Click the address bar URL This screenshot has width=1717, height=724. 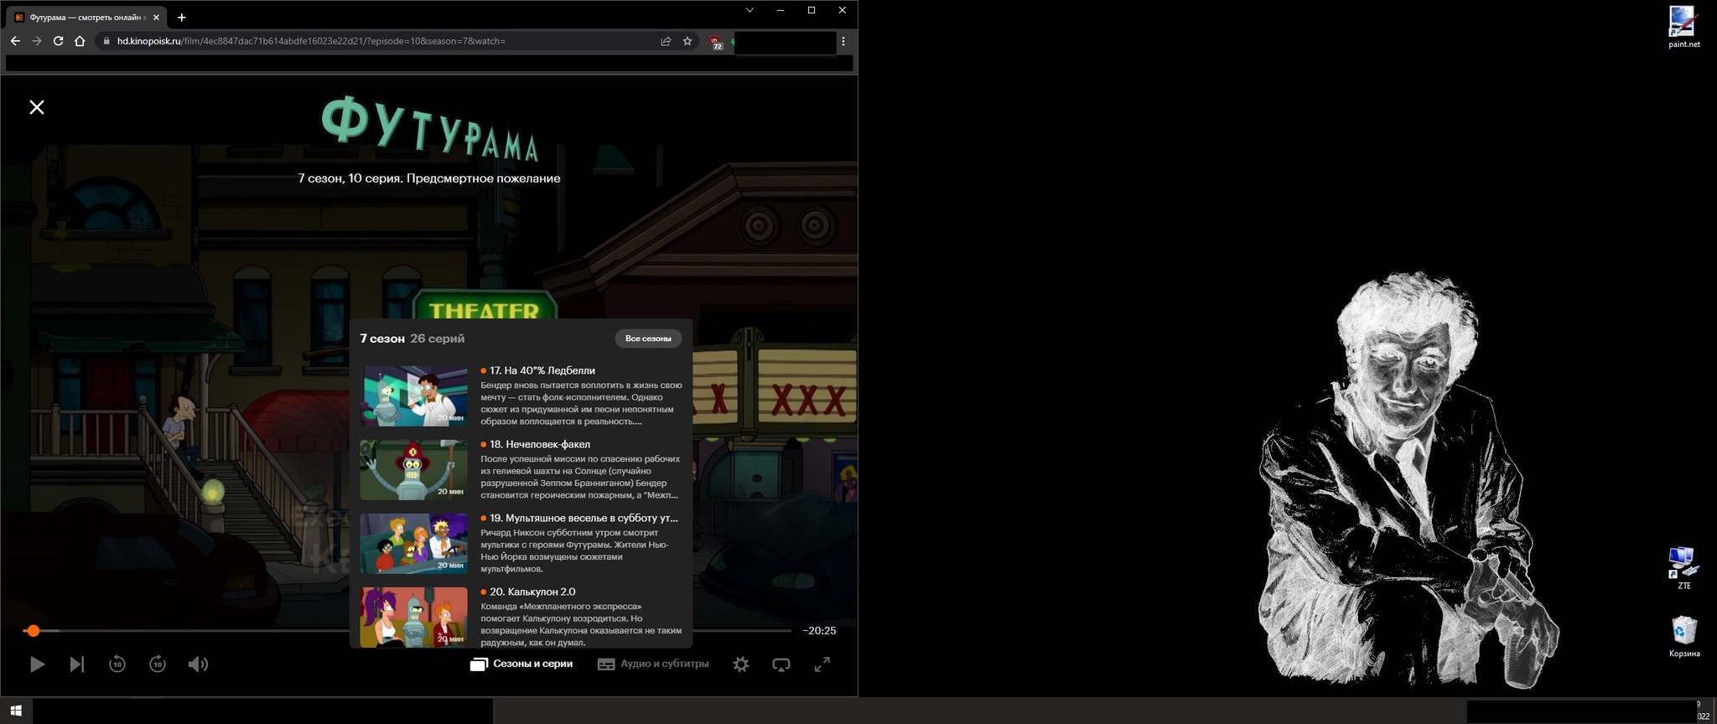(x=311, y=41)
